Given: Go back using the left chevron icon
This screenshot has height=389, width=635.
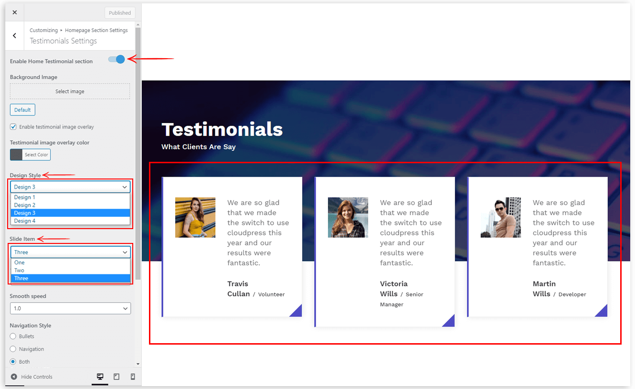Looking at the screenshot, I should click(x=15, y=36).
